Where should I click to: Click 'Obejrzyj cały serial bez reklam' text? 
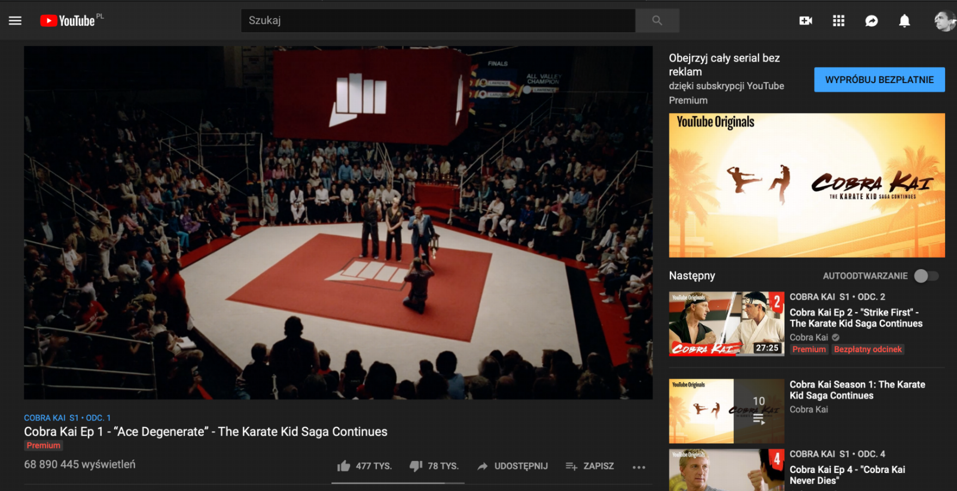(724, 65)
